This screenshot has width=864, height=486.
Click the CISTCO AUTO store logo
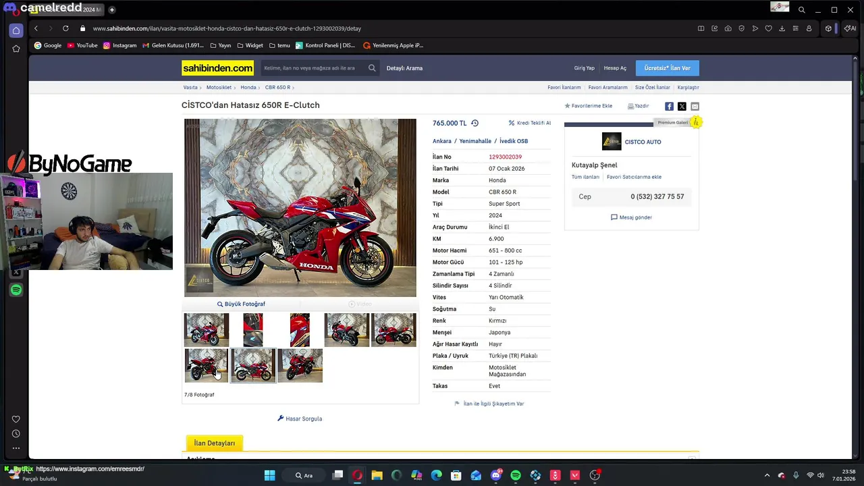click(x=612, y=141)
